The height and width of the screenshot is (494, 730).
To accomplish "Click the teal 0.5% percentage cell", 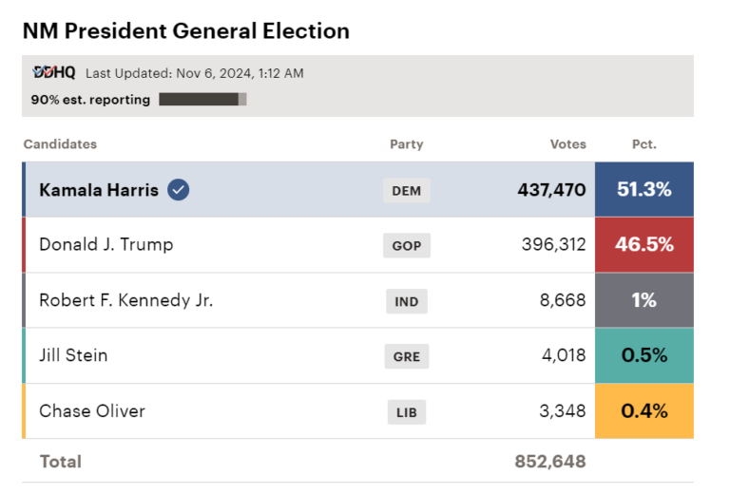I will point(644,356).
